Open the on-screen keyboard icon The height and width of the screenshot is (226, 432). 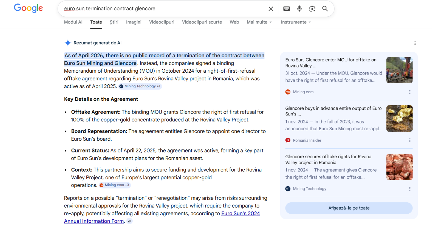[286, 9]
